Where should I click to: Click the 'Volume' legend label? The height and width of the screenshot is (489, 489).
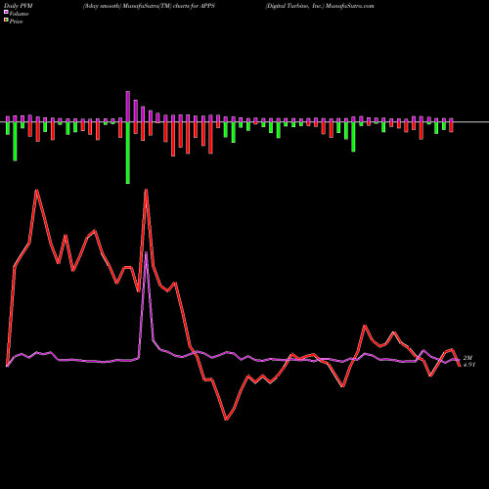pyautogui.click(x=19, y=14)
